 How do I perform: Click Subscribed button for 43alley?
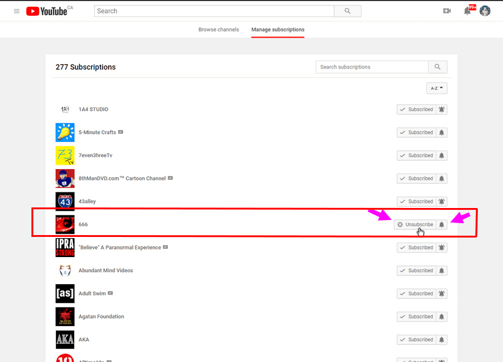[x=416, y=202]
